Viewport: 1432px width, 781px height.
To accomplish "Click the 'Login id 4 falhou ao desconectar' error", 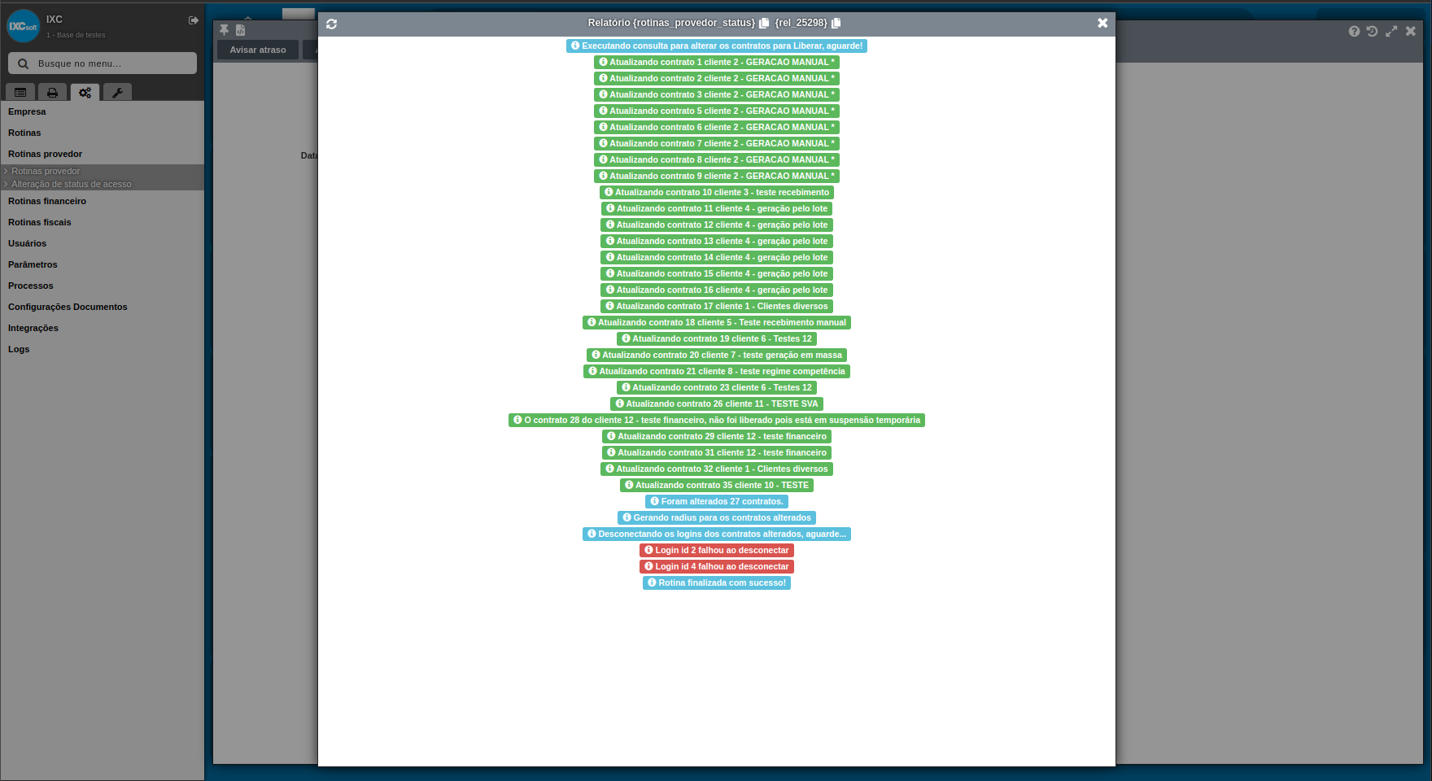I will click(717, 566).
